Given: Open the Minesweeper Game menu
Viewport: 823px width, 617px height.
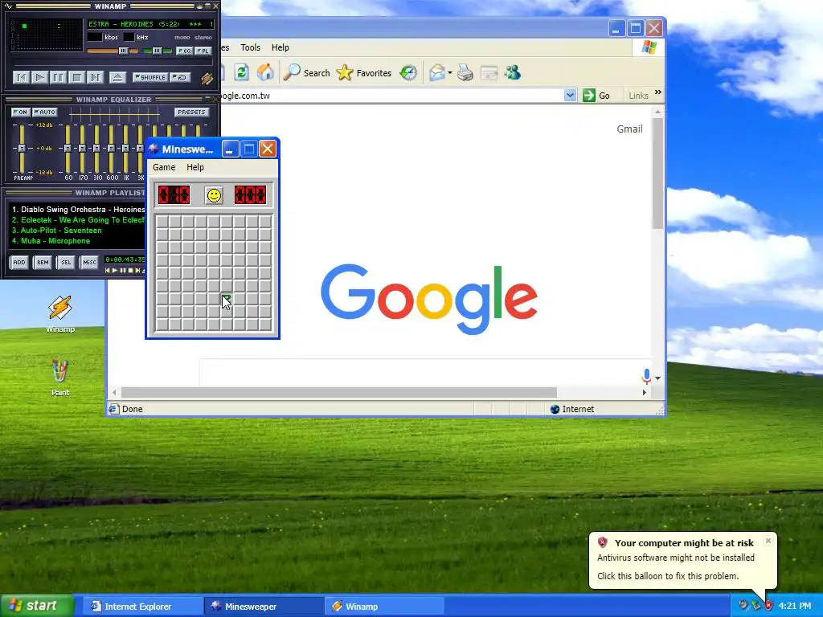Looking at the screenshot, I should click(164, 167).
